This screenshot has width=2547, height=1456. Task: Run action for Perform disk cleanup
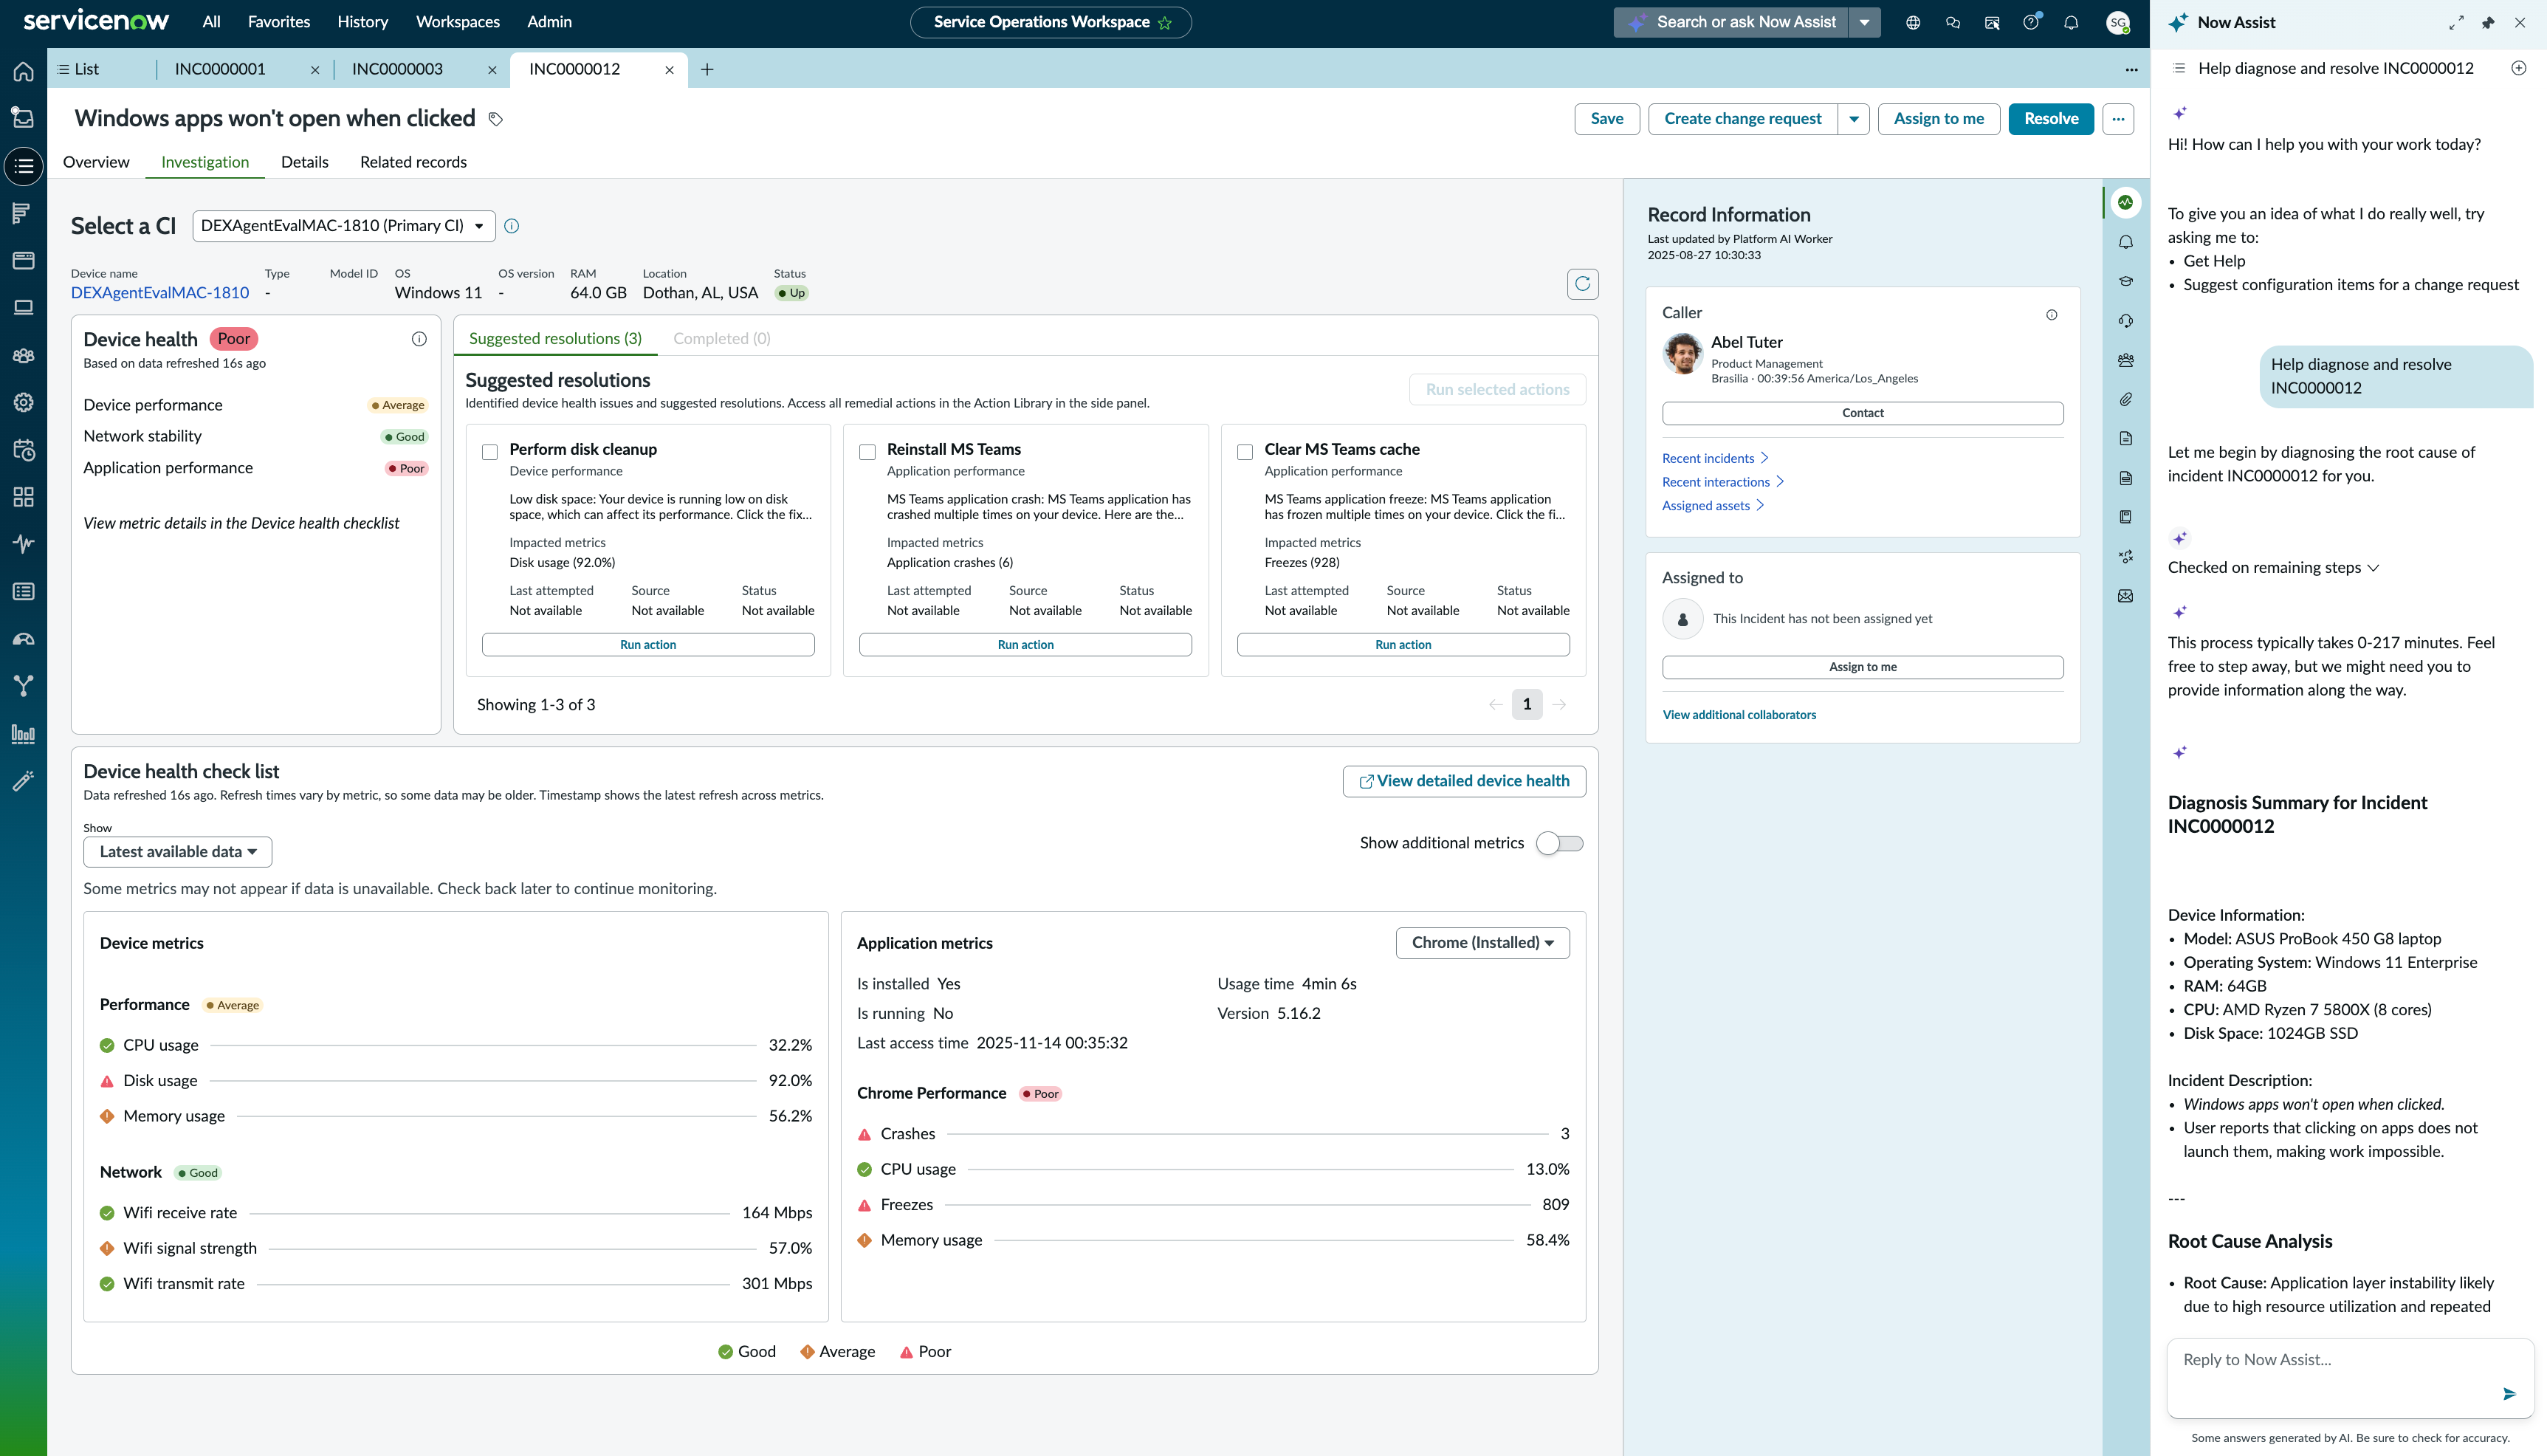[x=647, y=645]
